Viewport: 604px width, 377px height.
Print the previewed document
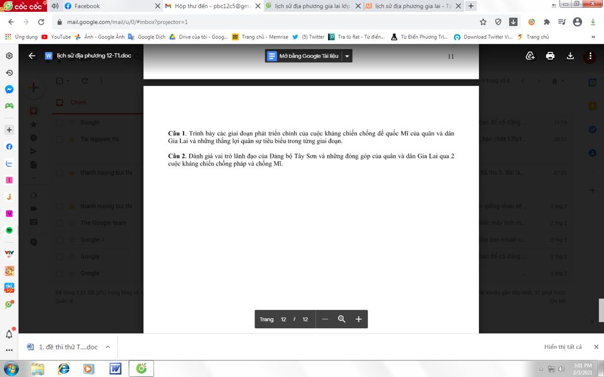[550, 56]
